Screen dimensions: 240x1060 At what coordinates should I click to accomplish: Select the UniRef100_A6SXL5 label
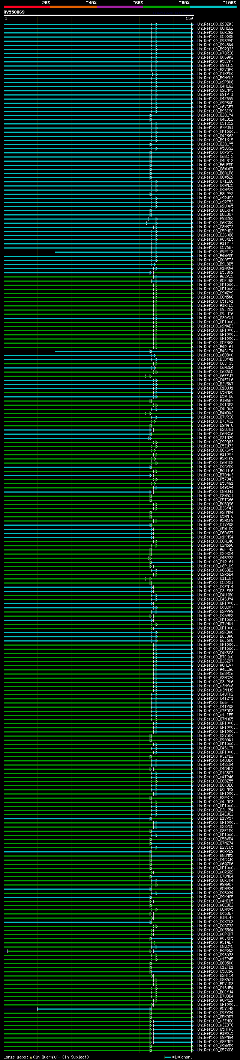[215, 239]
